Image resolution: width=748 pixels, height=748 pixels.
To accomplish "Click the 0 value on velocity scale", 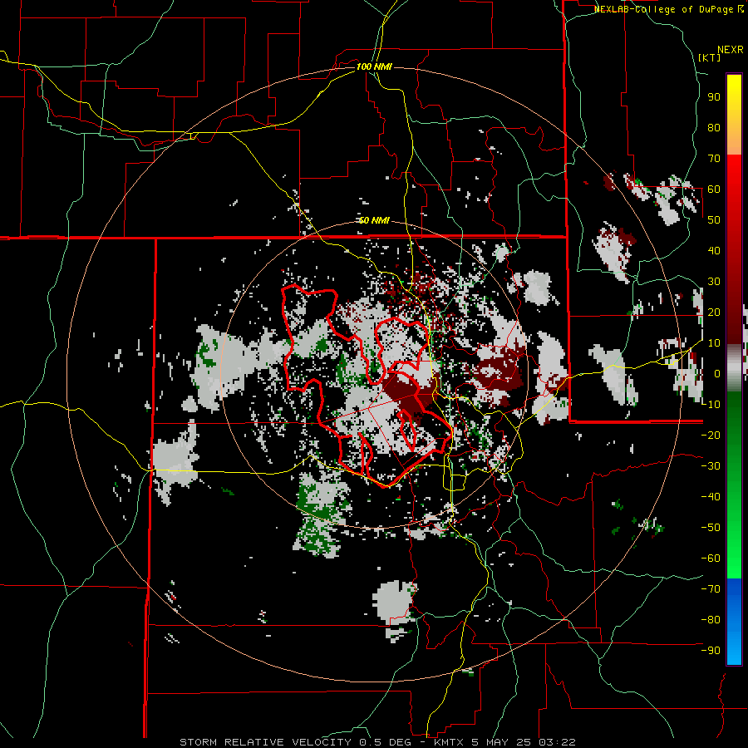I will click(717, 374).
